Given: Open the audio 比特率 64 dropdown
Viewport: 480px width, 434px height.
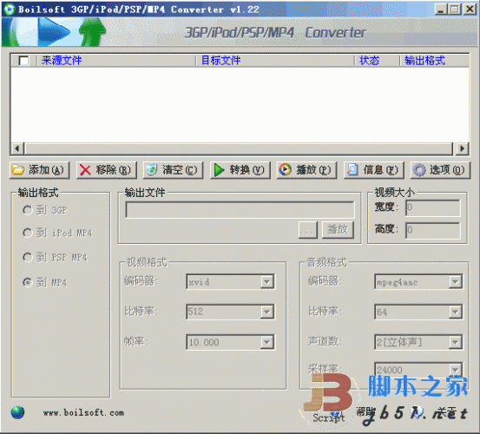Looking at the screenshot, I should [456, 312].
